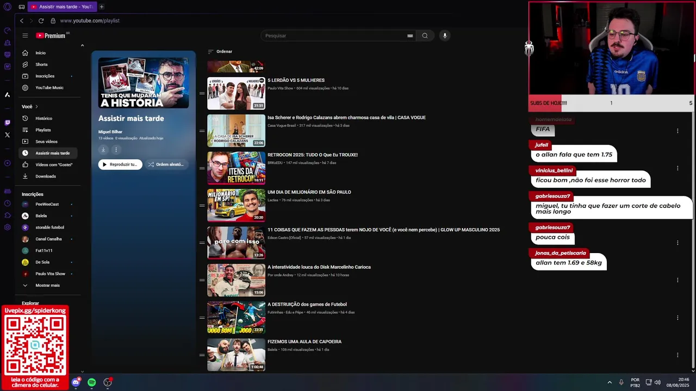Click the taskbar volume icon
696x391 pixels.
click(x=658, y=382)
